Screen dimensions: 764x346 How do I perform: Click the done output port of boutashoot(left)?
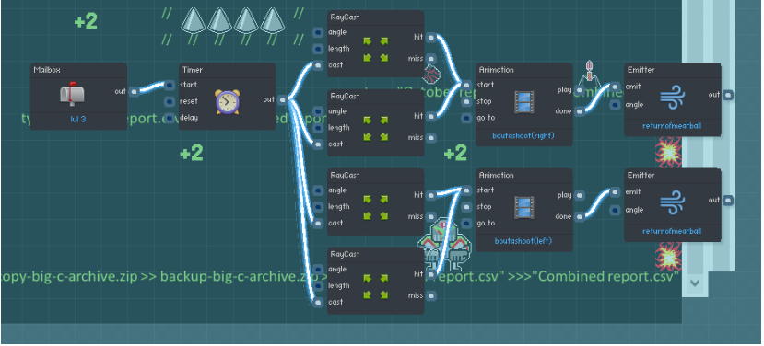coord(580,216)
